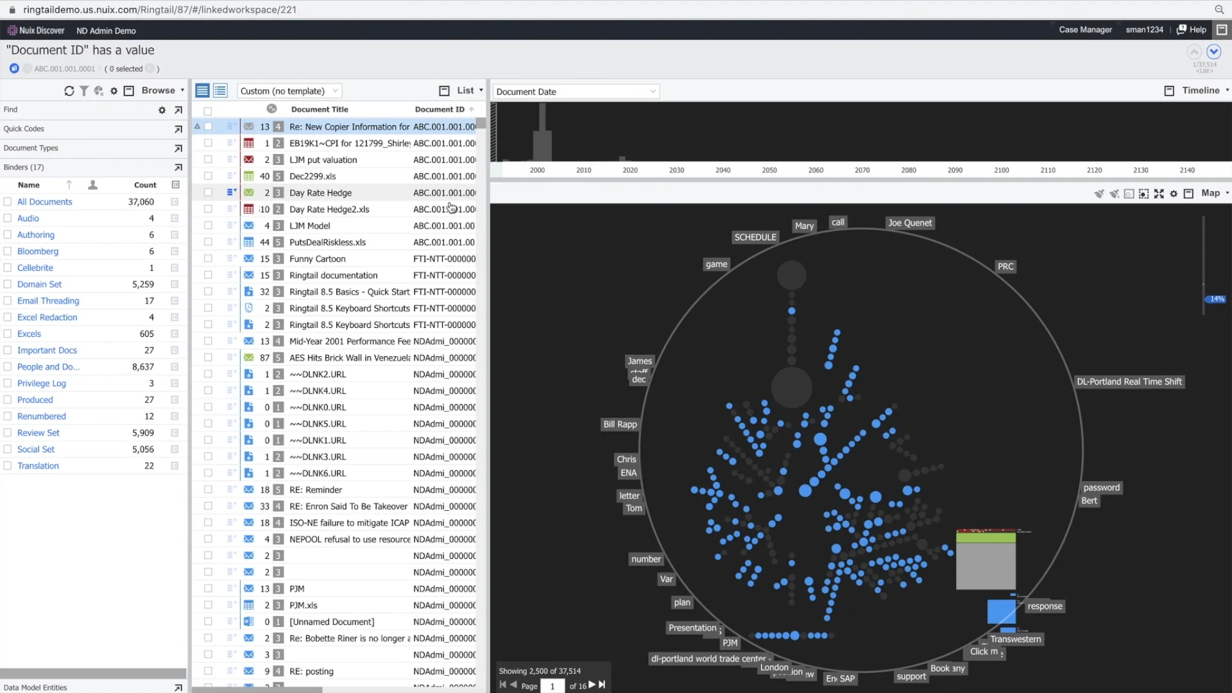Switch to detailed list view icon
The width and height of the screenshot is (1232, 693).
click(x=220, y=90)
